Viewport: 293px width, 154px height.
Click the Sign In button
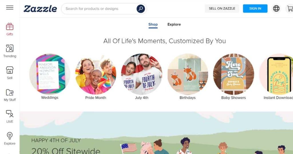pyautogui.click(x=255, y=9)
